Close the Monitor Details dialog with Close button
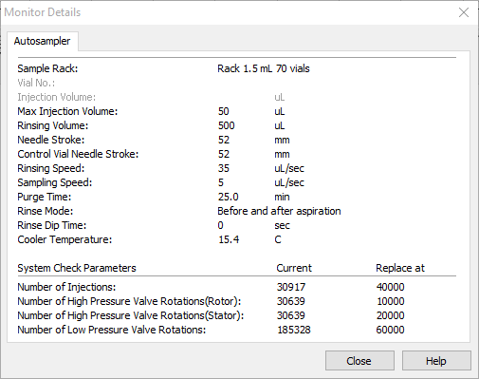This screenshot has height=379, width=479. click(x=359, y=360)
